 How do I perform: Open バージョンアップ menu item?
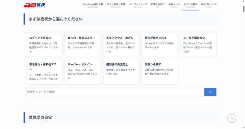pyautogui.click(x=138, y=5)
